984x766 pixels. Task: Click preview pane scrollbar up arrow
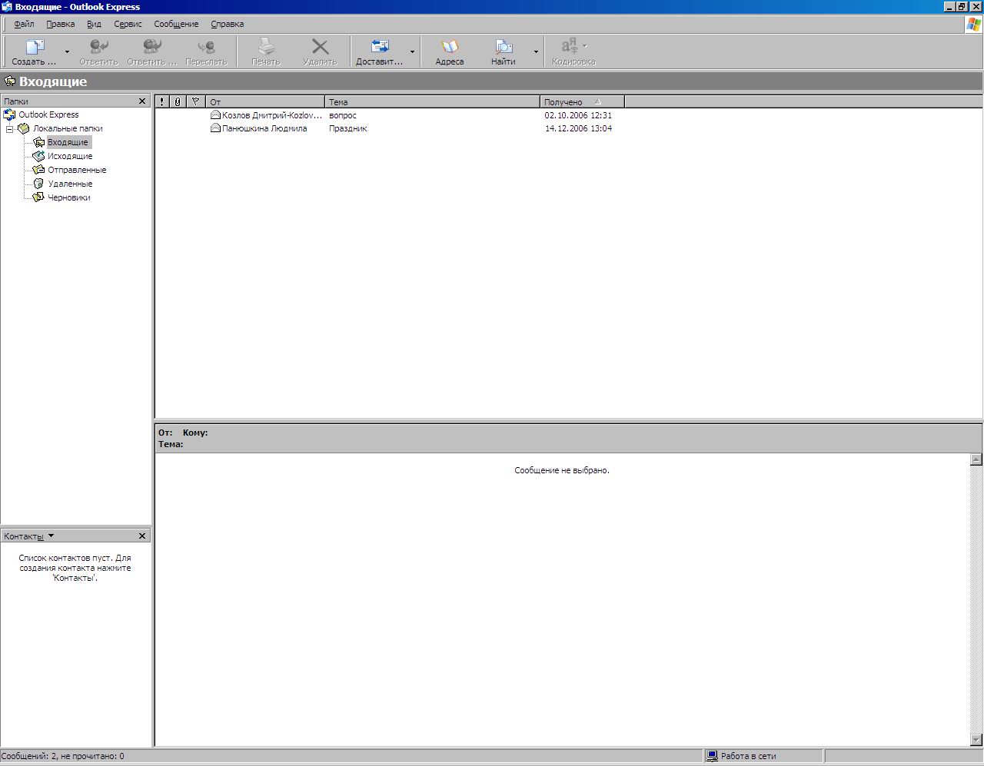point(976,459)
